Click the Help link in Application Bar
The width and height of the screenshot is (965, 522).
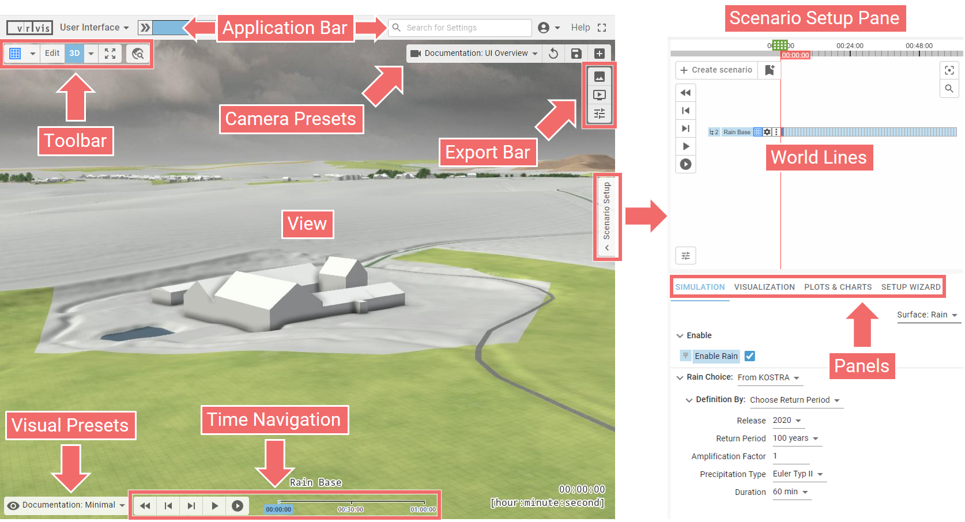pyautogui.click(x=580, y=27)
